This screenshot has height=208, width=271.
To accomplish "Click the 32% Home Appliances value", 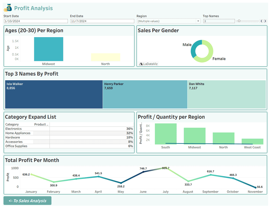I will click(129, 133).
